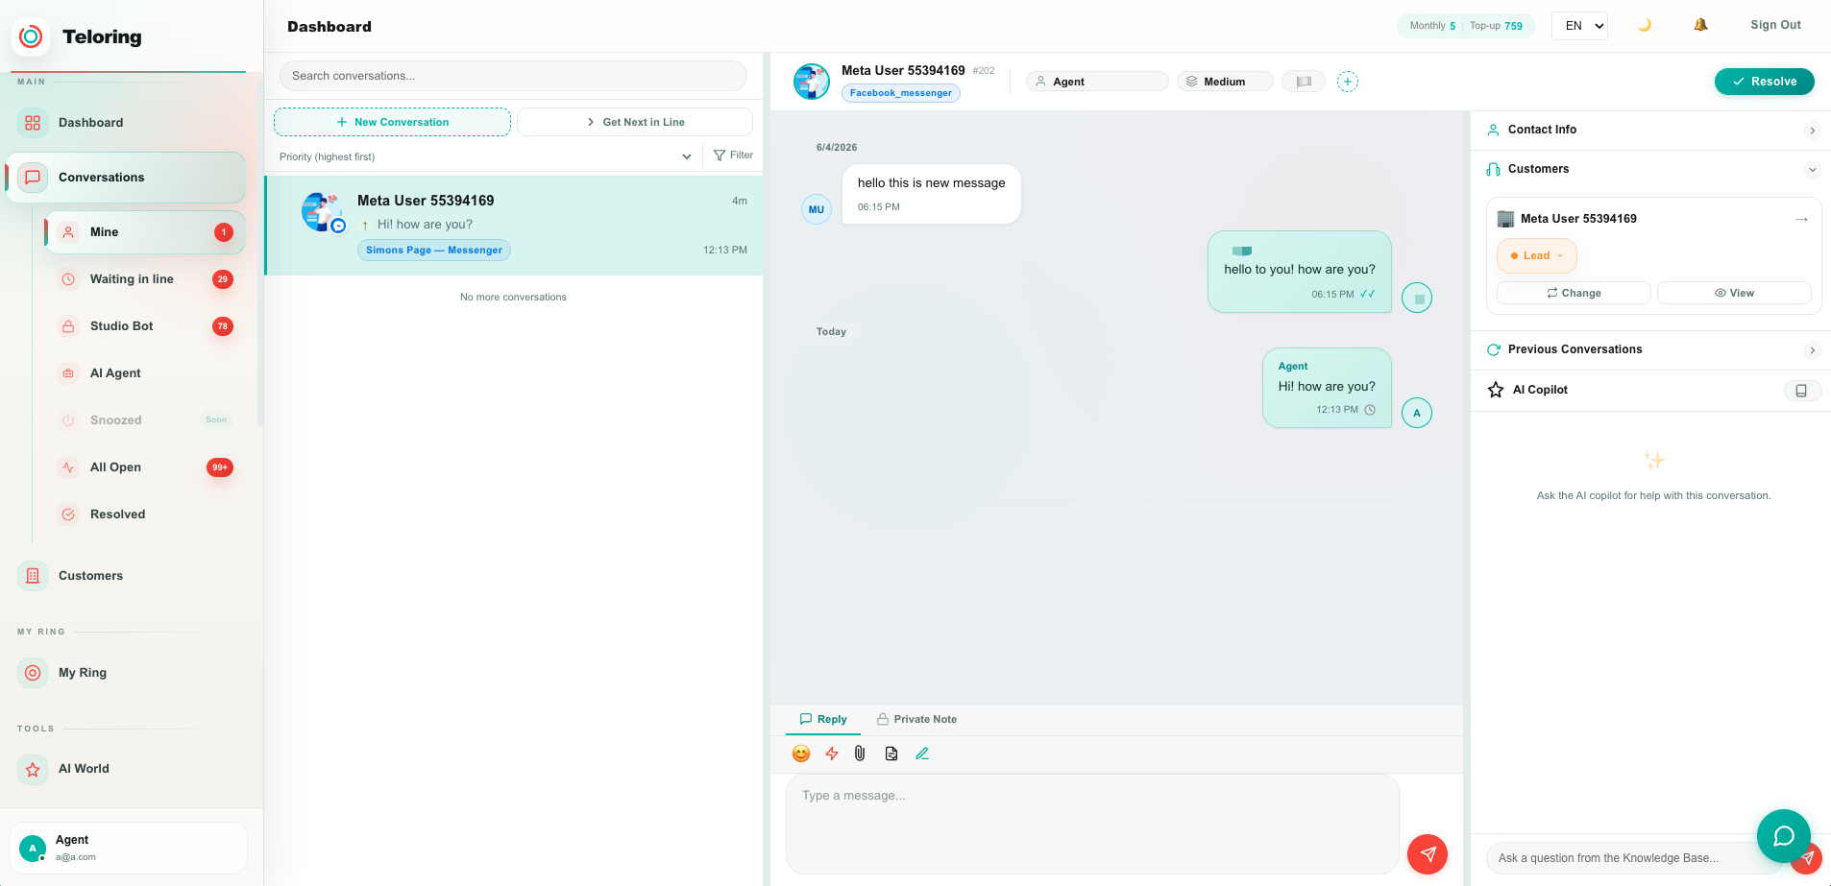
Task: Open the Medium priority dropdown
Action: point(1225,82)
